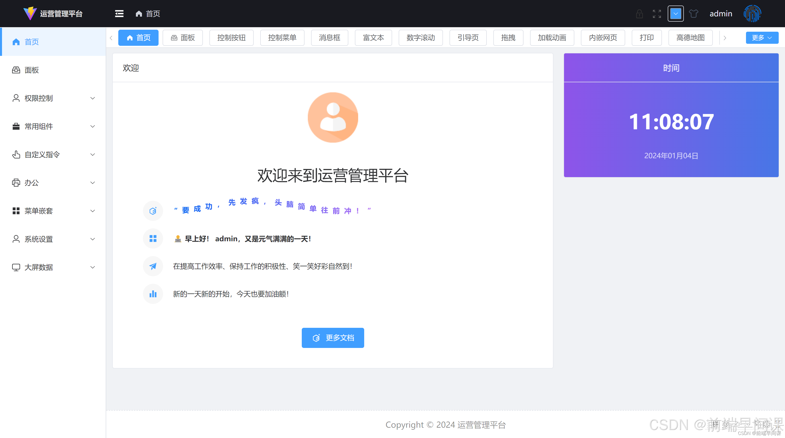This screenshot has height=438, width=785.
Task: Click the 早上好 admin greeting text
Action: point(243,239)
